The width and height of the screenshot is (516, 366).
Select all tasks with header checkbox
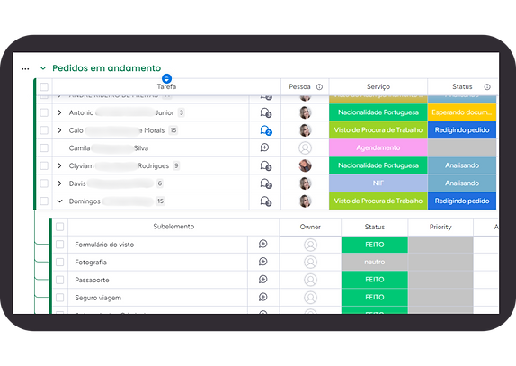click(44, 87)
